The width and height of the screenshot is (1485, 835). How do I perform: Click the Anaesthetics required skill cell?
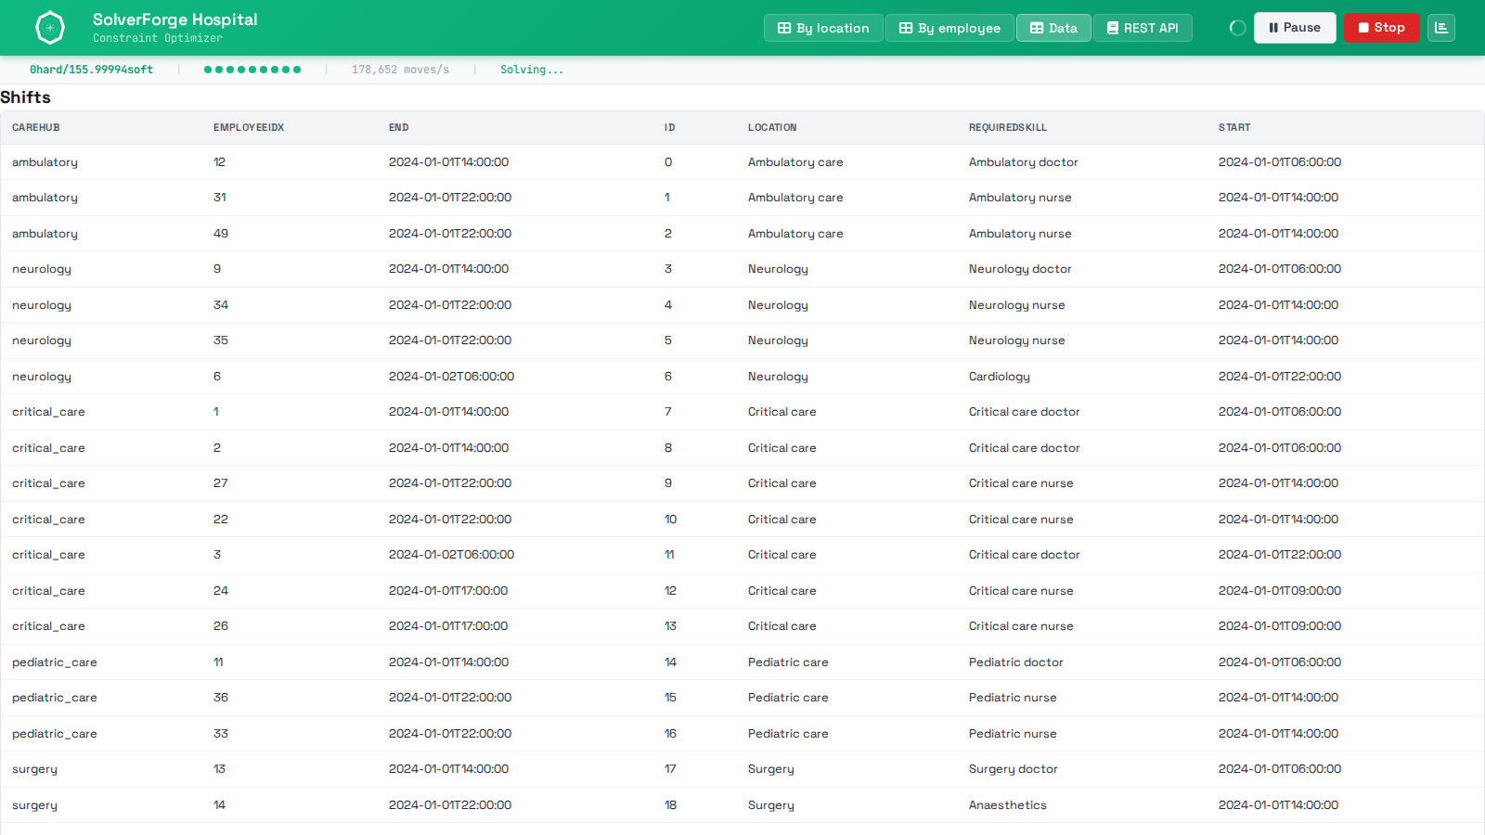point(1008,805)
